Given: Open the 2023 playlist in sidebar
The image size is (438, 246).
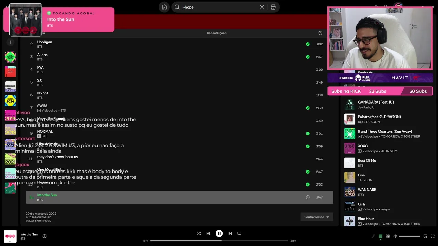Looking at the screenshot, I should coord(10,145).
